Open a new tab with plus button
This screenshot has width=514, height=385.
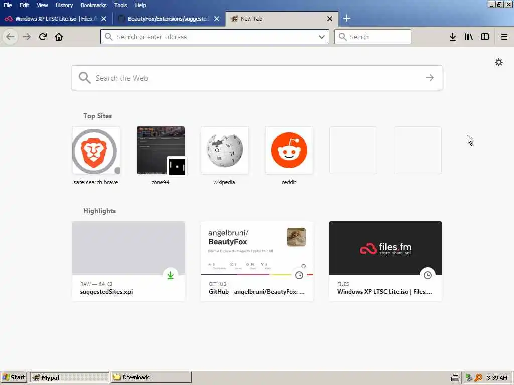(347, 19)
